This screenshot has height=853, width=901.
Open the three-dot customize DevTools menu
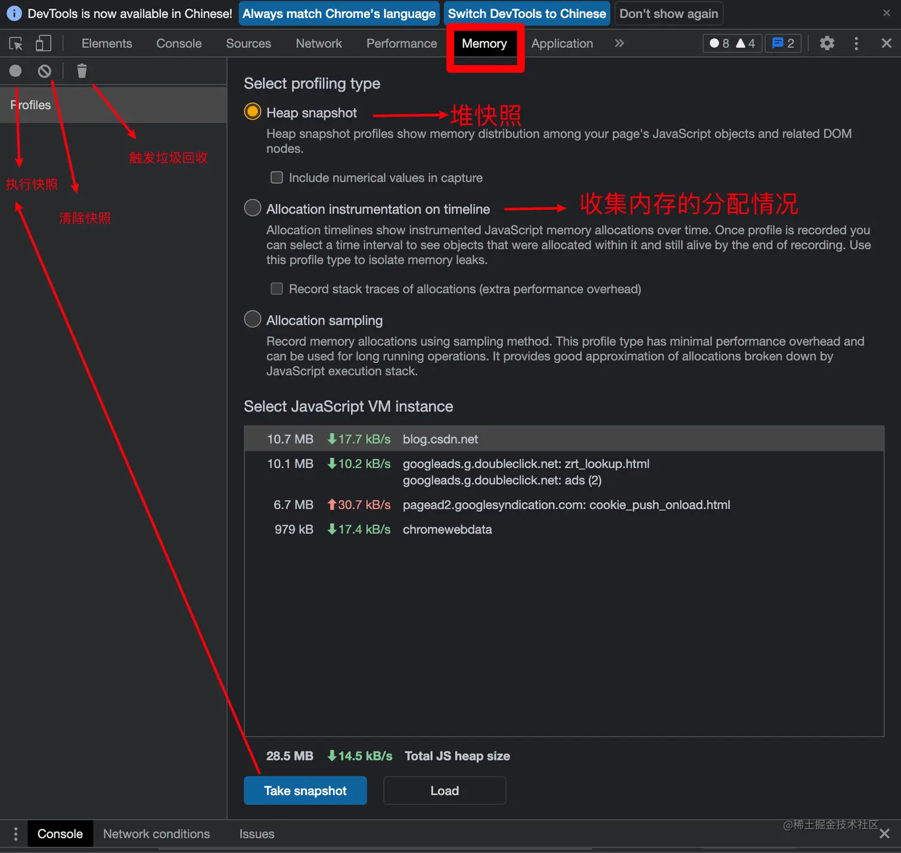pos(856,43)
